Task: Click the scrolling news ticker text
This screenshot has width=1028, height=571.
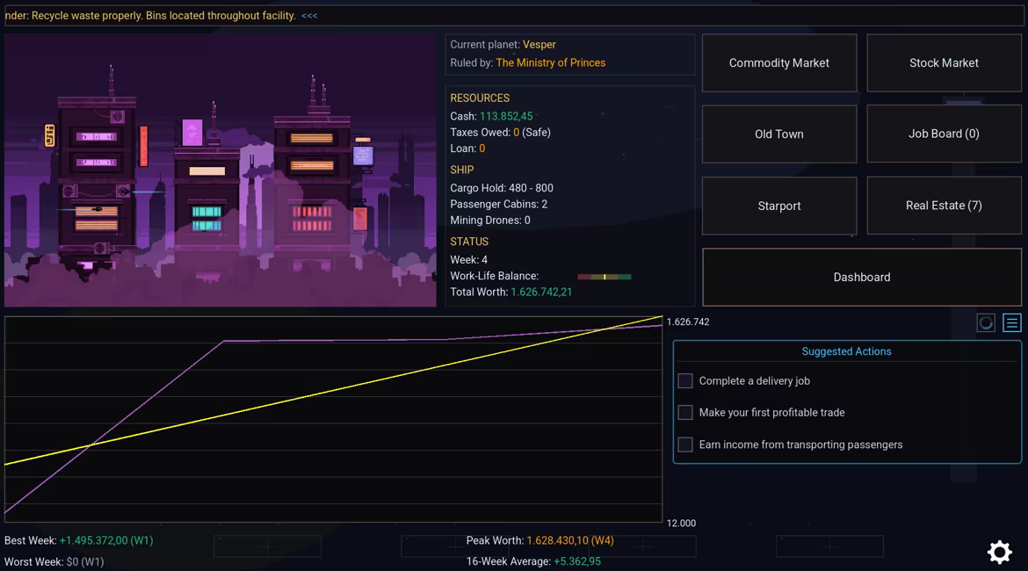Action: pyautogui.click(x=162, y=16)
